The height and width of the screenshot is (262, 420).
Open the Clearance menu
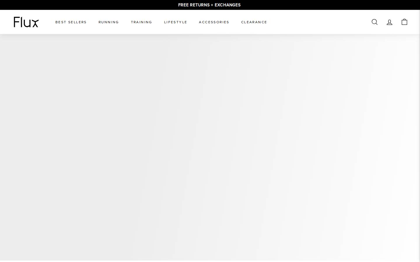[254, 22]
